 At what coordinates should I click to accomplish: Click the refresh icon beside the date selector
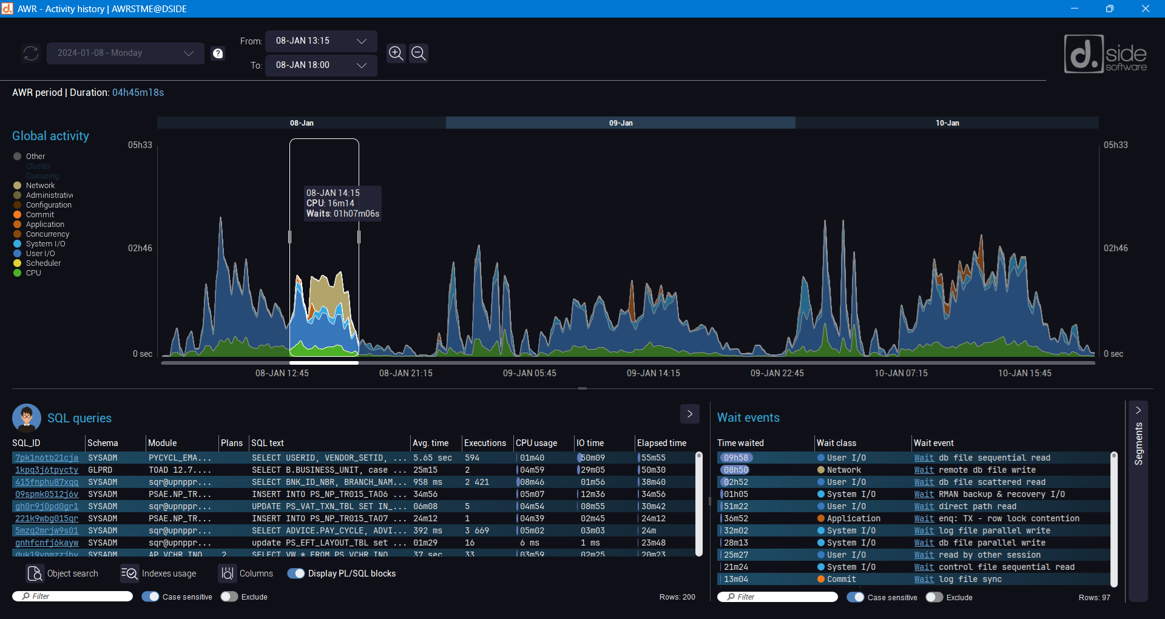coord(31,53)
